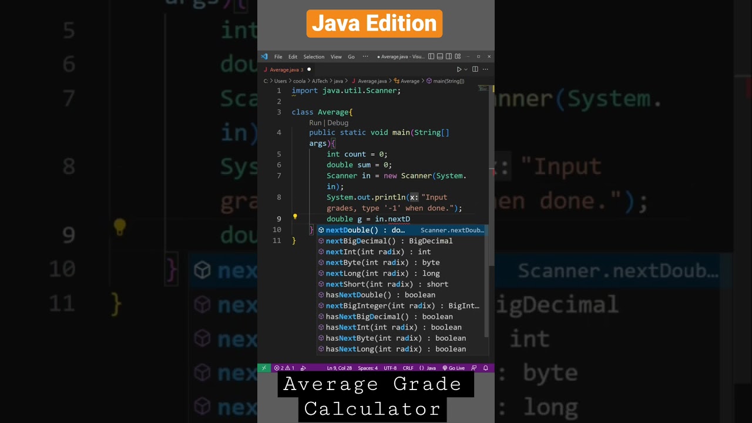Open the Customize Layout icon
Image resolution: width=752 pixels, height=423 pixels.
[x=458, y=57]
